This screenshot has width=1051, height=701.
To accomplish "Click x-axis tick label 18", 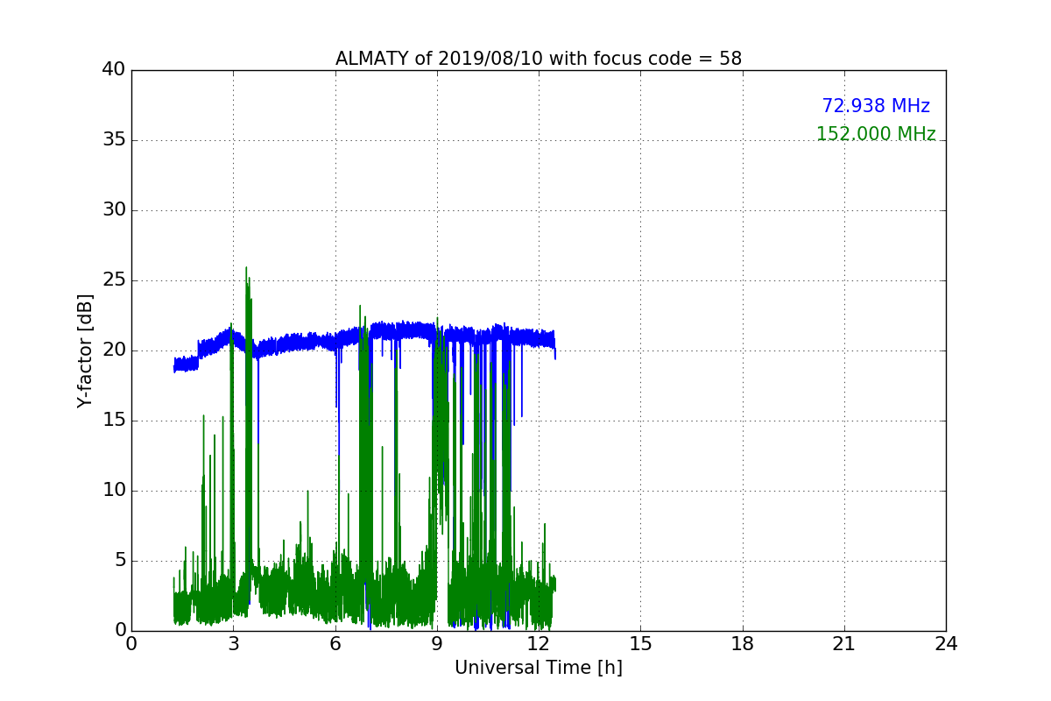I will coord(743,644).
